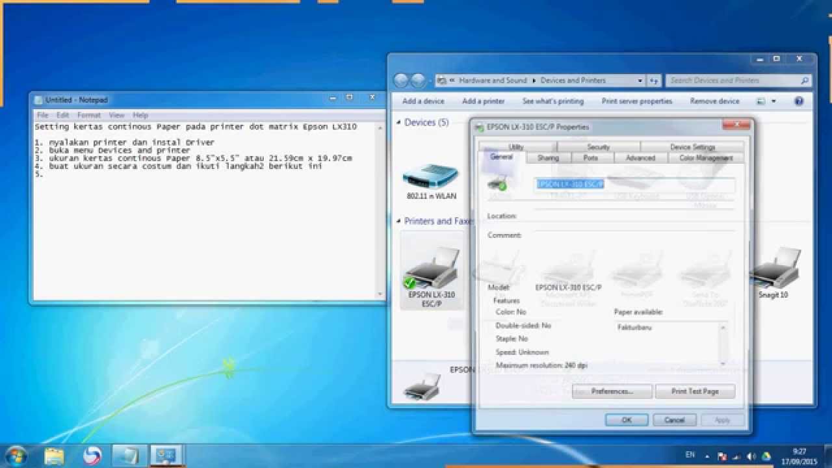Image resolution: width=832 pixels, height=468 pixels.
Task: Open the Windows Start menu
Action: point(16,456)
